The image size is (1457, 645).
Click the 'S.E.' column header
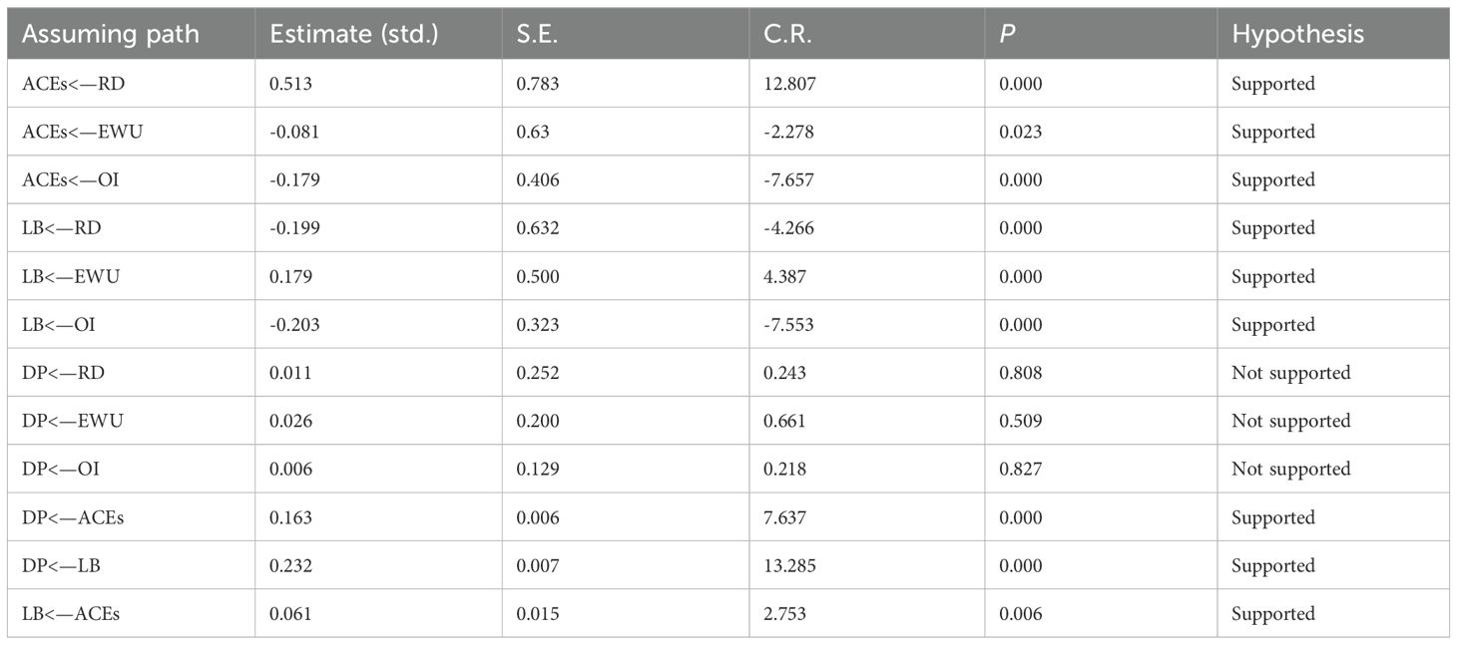click(536, 34)
